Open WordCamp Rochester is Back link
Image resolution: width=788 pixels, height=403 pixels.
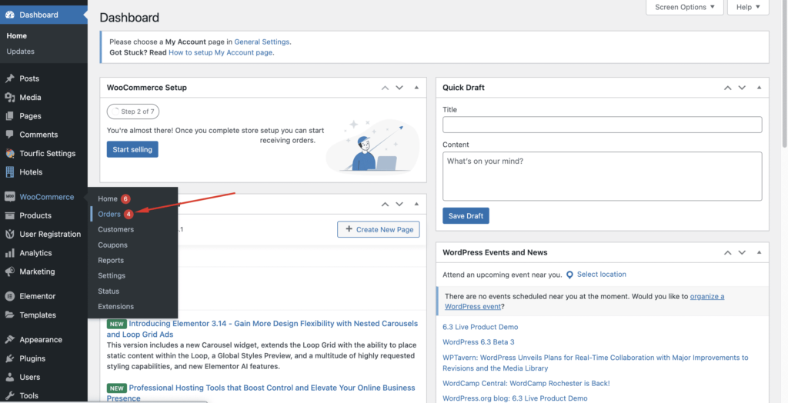coord(526,383)
